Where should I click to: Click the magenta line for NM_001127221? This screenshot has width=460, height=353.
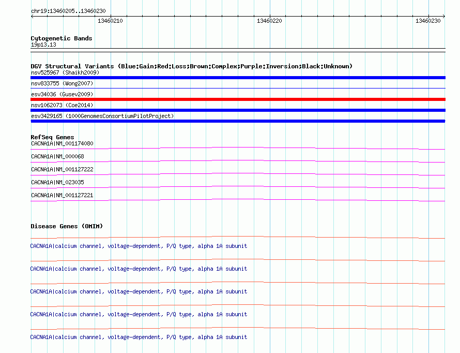tap(238, 200)
